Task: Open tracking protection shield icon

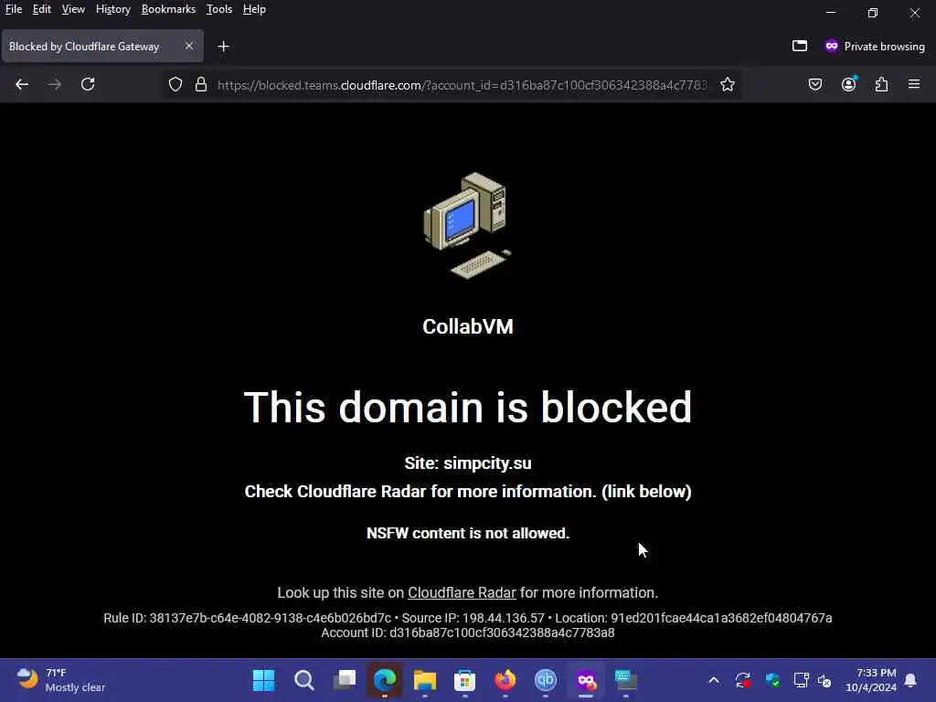Action: pyautogui.click(x=175, y=85)
